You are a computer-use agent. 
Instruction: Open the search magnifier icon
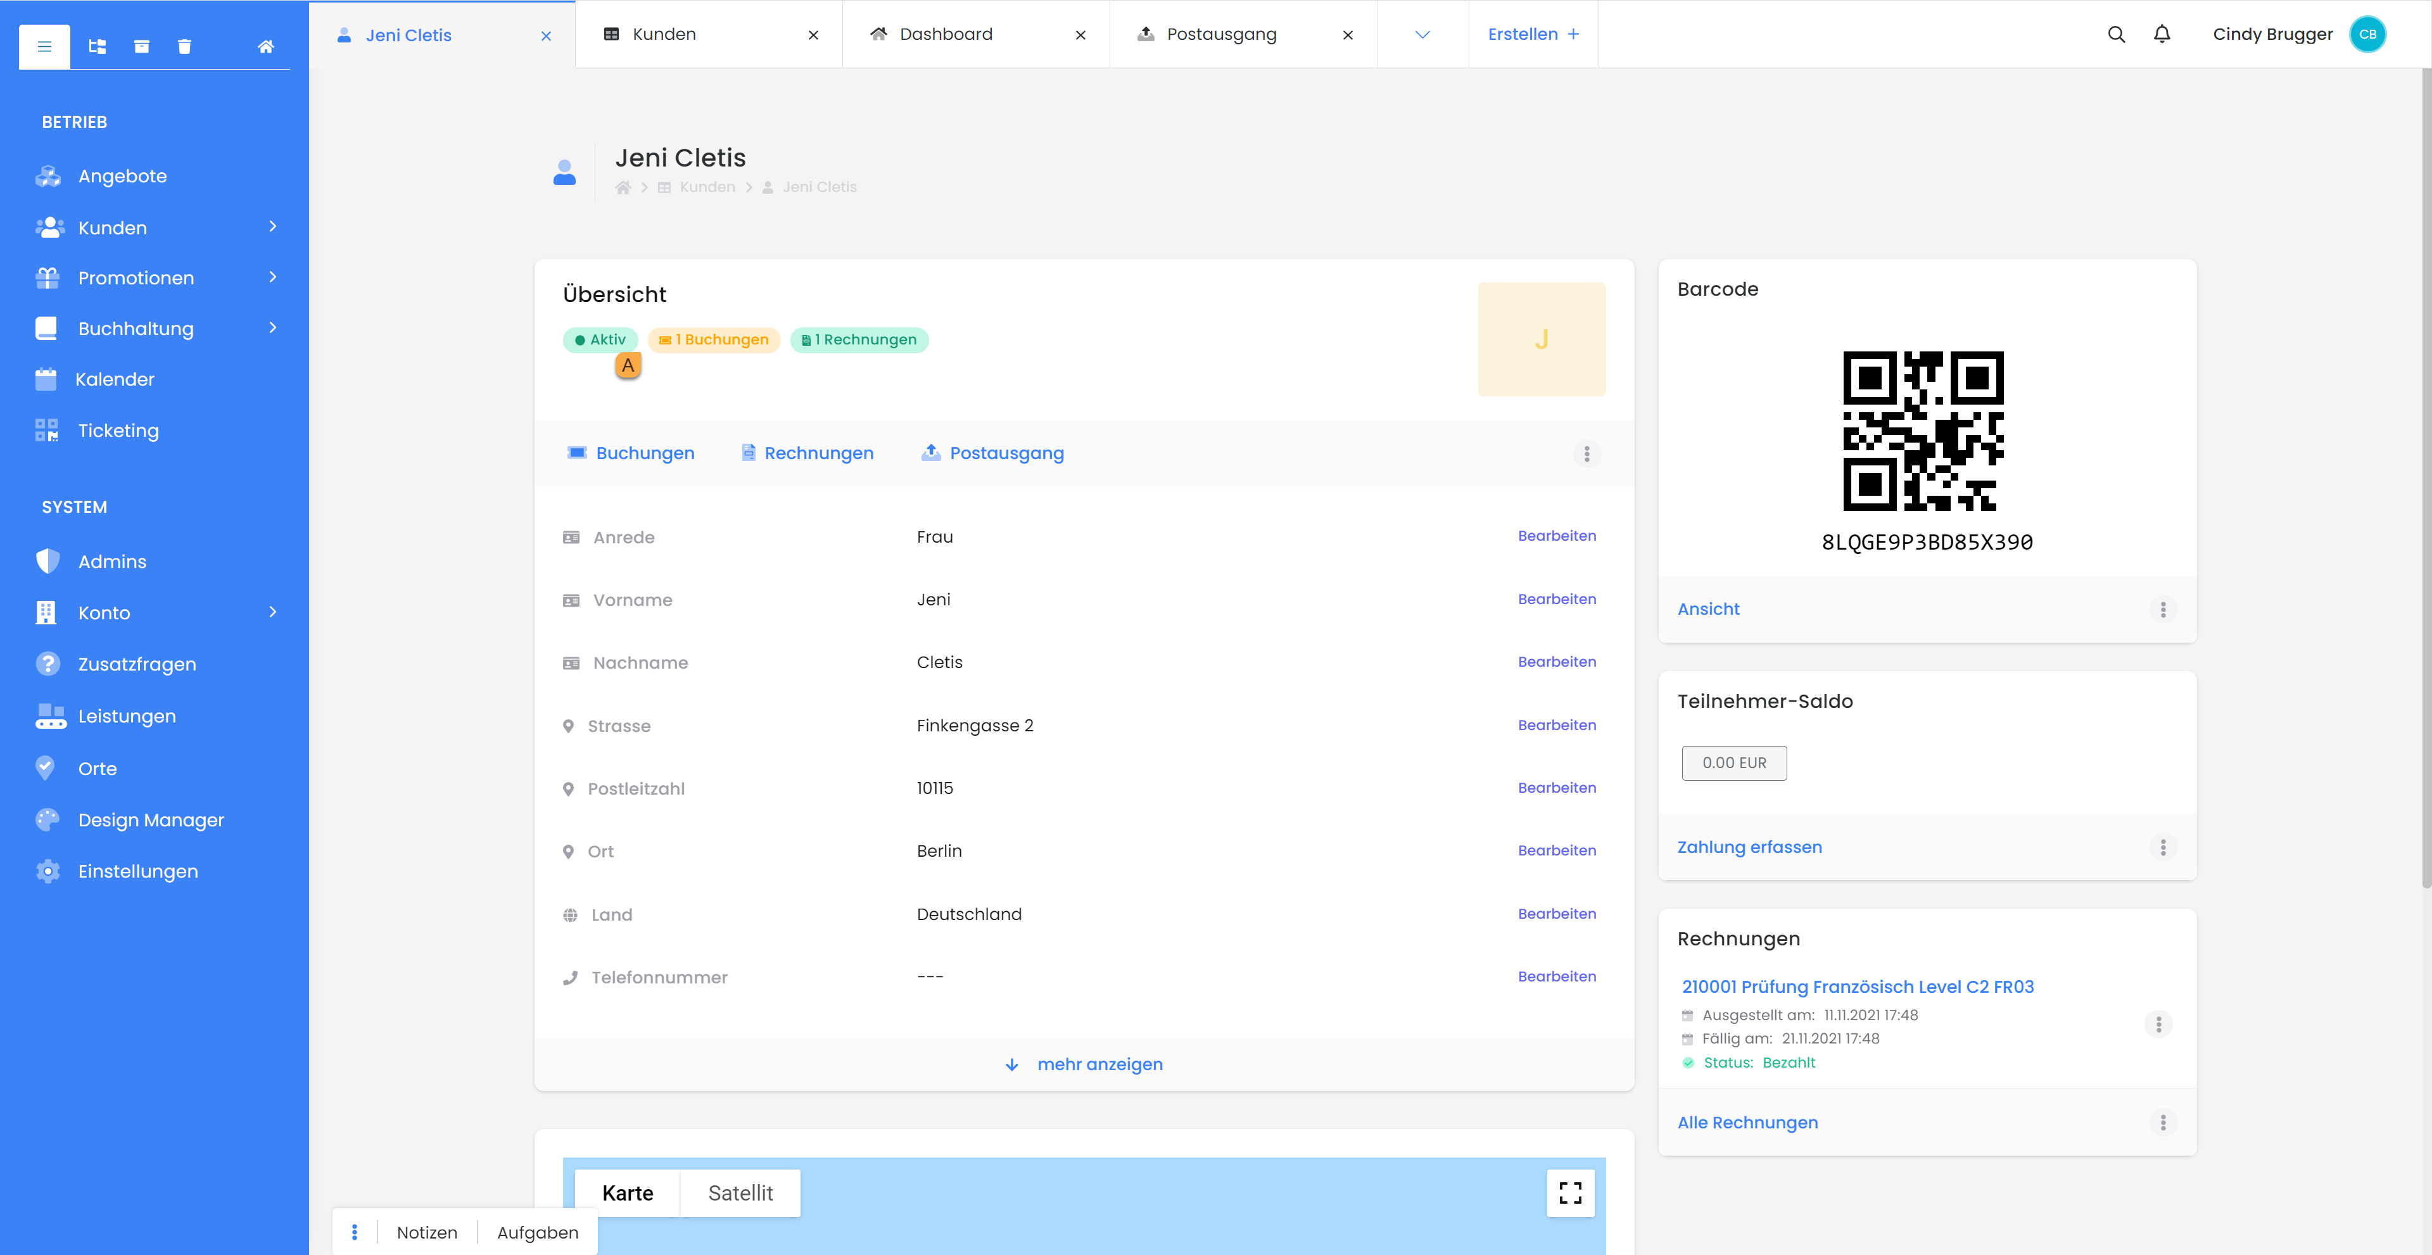2116,34
